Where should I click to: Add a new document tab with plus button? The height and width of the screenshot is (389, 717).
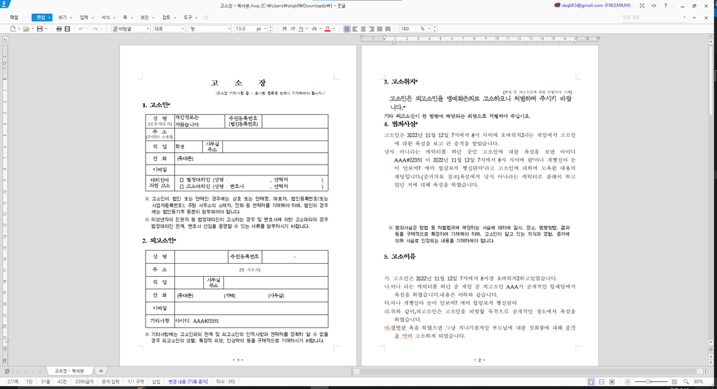101,371
